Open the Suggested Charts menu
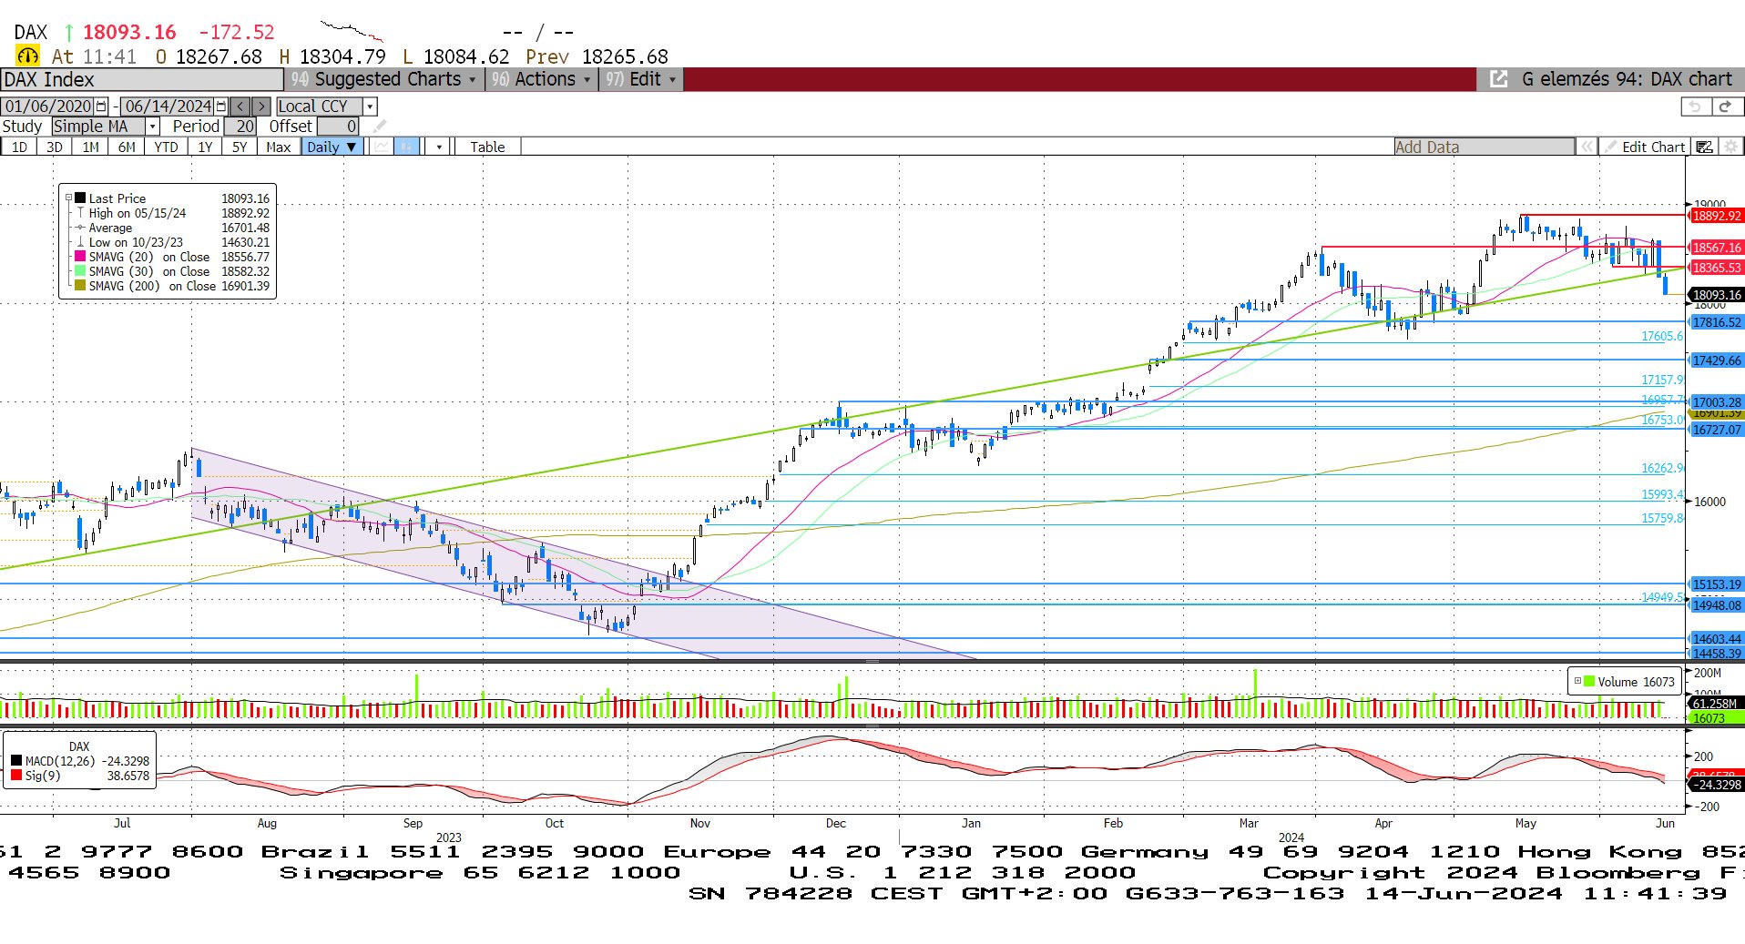 coord(384,79)
